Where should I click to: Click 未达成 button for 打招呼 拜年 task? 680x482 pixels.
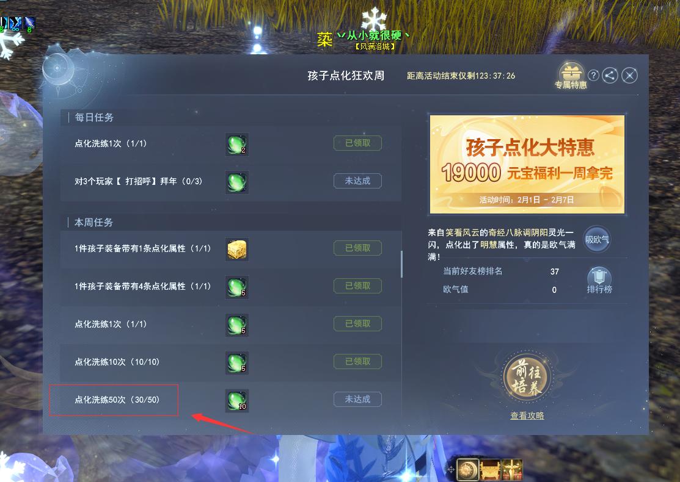tap(357, 181)
